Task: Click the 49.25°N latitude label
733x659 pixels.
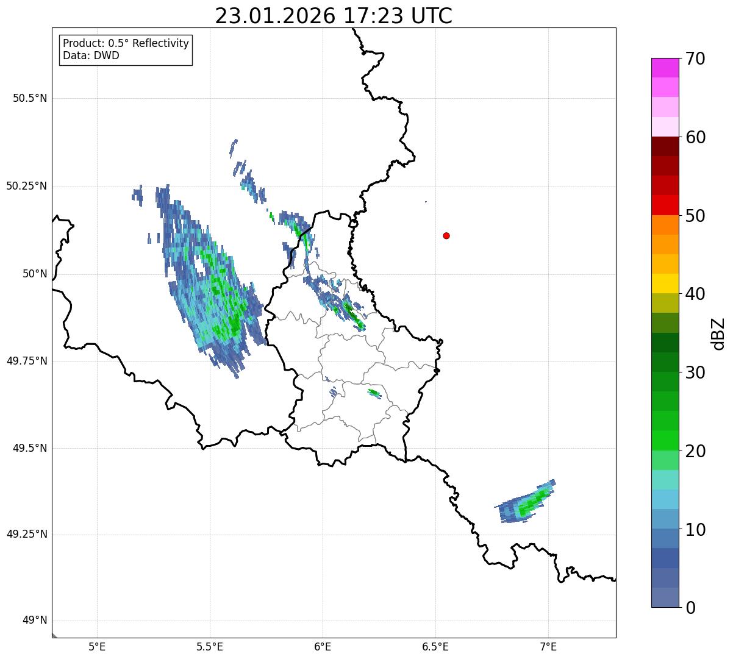Action: (x=27, y=535)
